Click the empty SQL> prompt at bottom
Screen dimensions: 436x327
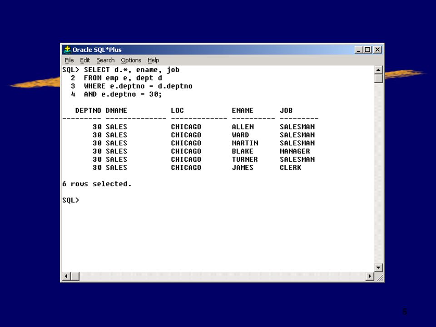click(x=71, y=200)
